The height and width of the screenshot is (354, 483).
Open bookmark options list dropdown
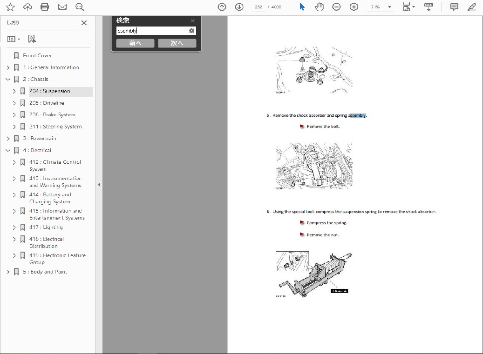pos(14,39)
